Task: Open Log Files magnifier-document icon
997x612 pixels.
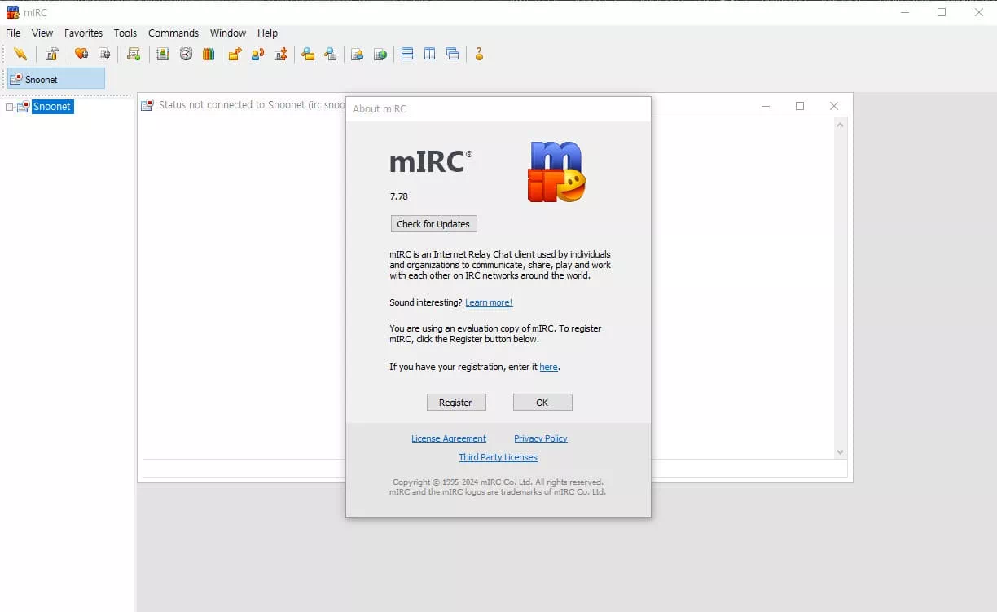Action: point(331,54)
